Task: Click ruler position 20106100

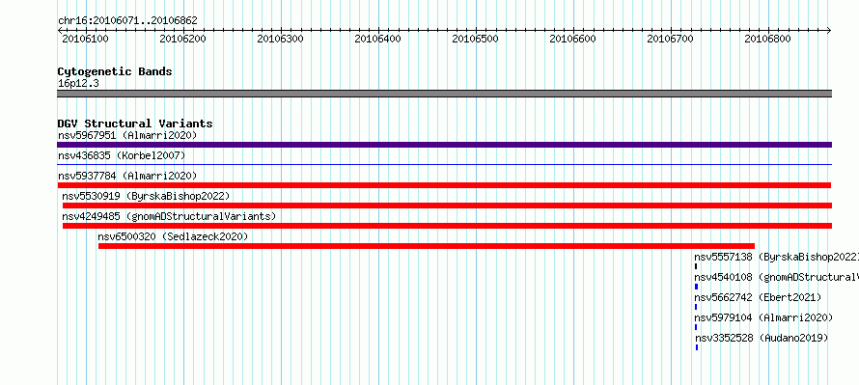Action: pyautogui.click(x=85, y=39)
